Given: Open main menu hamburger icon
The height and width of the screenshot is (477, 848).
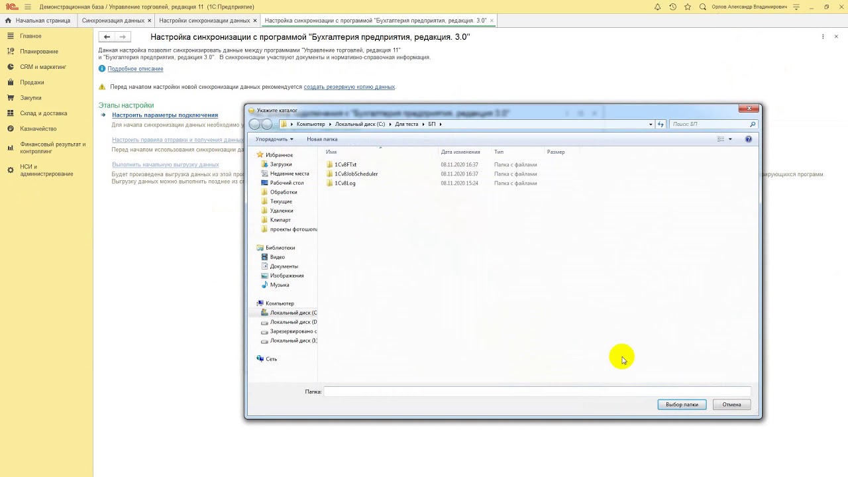Looking at the screenshot, I should point(28,7).
